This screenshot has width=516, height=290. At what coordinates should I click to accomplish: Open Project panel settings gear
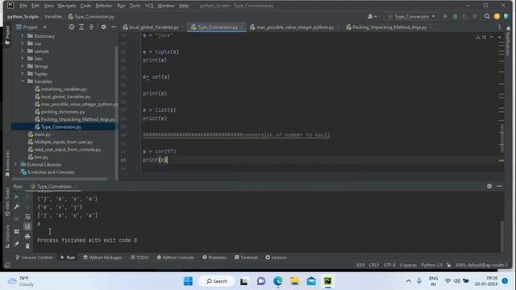[104, 27]
